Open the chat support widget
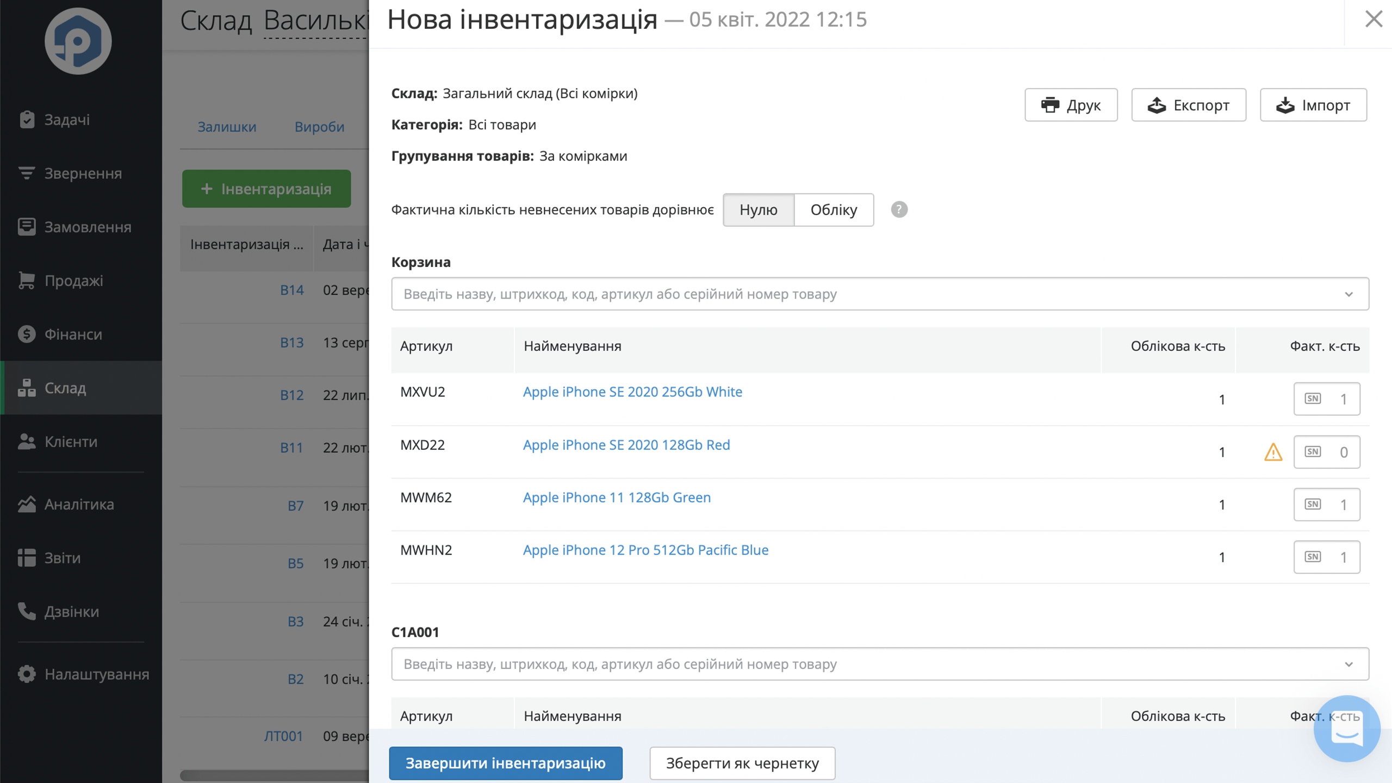This screenshot has height=783, width=1392. click(x=1347, y=729)
